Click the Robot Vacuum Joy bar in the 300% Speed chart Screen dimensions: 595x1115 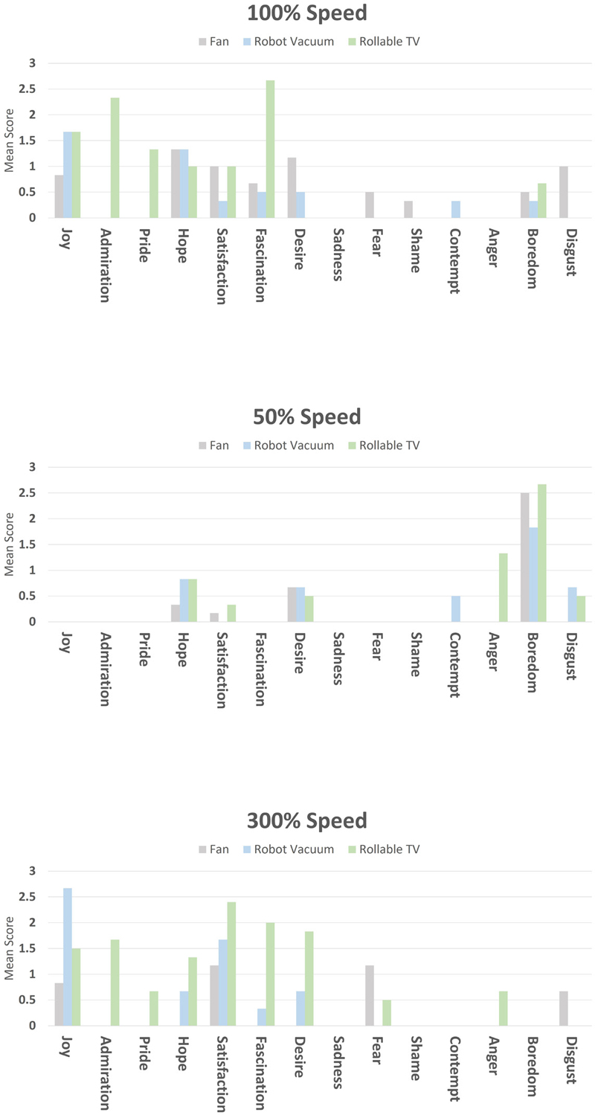point(68,957)
